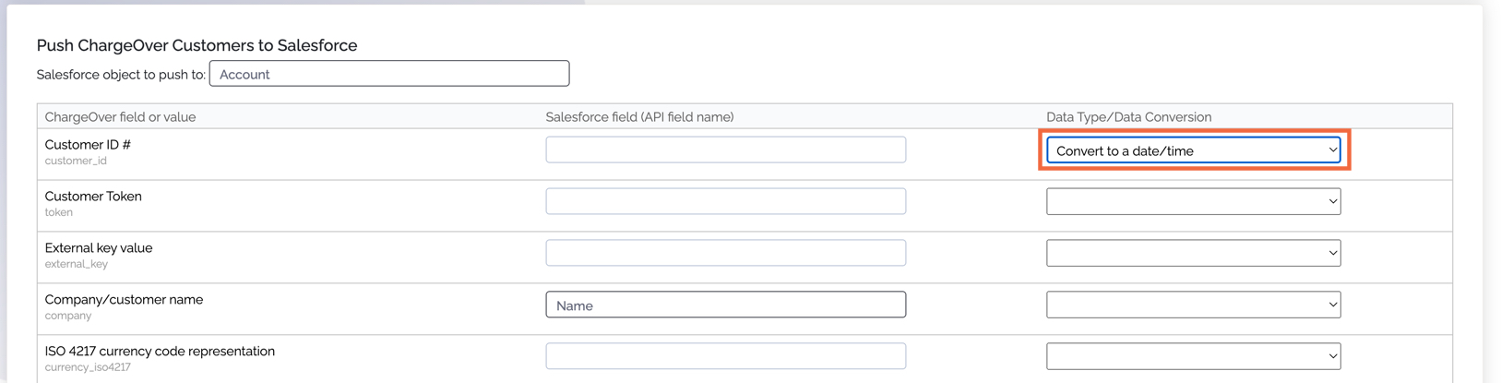
Task: Click the Customer Token Salesforce field input
Action: [x=725, y=201]
